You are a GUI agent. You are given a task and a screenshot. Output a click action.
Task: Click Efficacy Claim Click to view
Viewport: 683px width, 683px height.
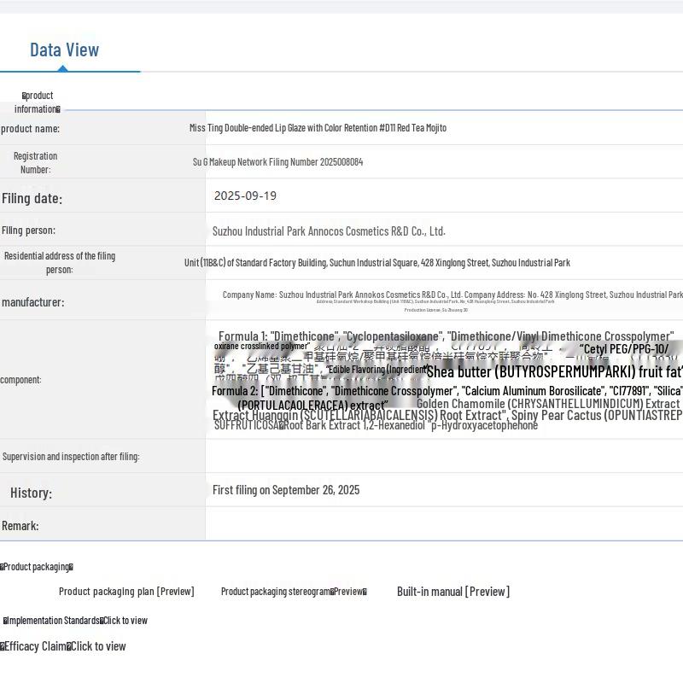pyautogui.click(x=63, y=646)
